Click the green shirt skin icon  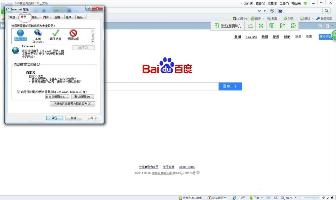pos(305,3)
